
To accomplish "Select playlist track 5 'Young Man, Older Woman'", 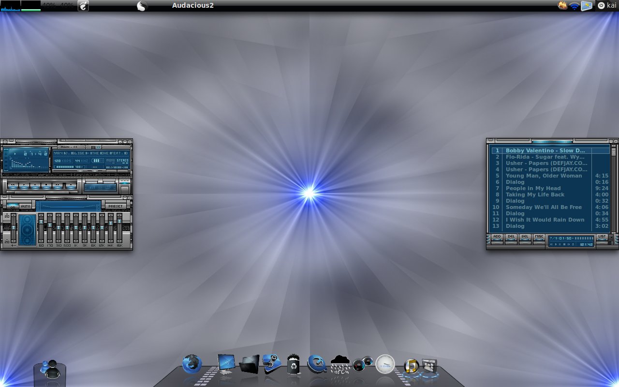I will pyautogui.click(x=550, y=176).
